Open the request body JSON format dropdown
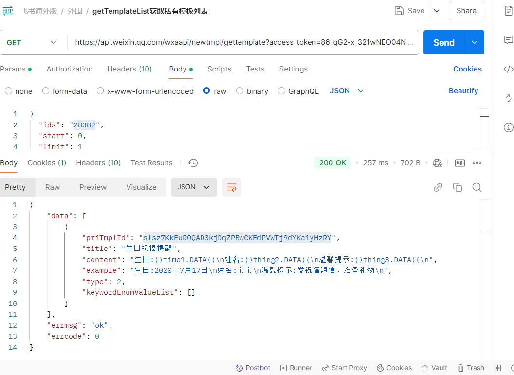Viewport: 514px width, 375px height. click(347, 91)
